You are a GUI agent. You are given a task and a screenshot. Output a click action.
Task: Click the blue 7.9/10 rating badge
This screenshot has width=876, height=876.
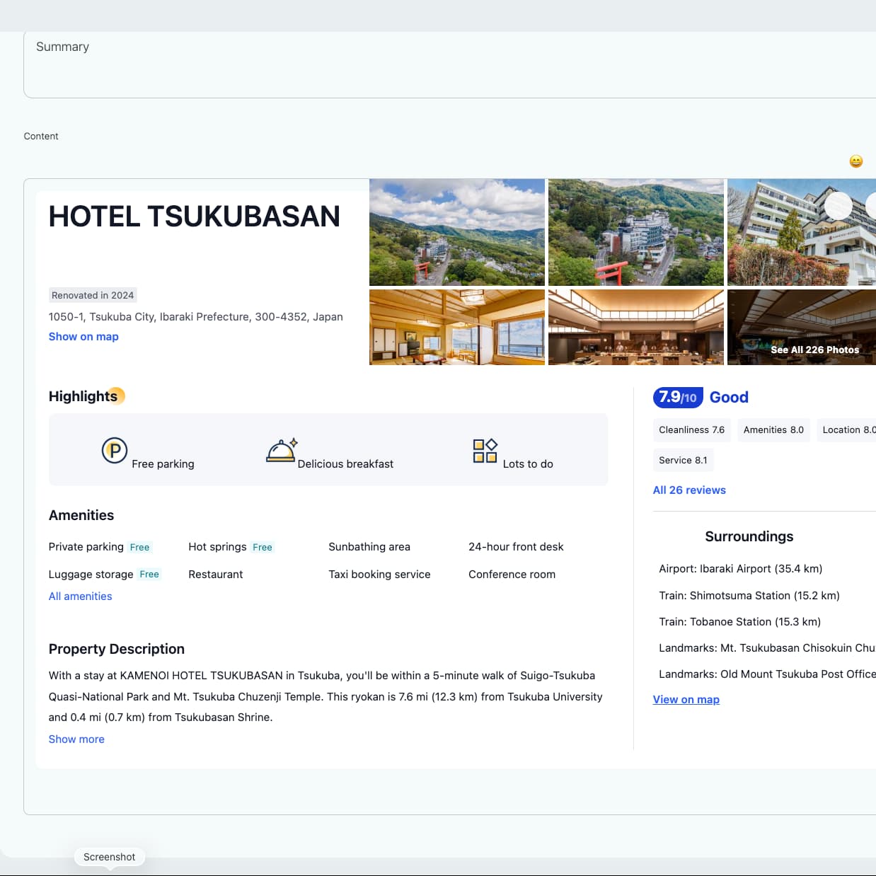coord(675,398)
